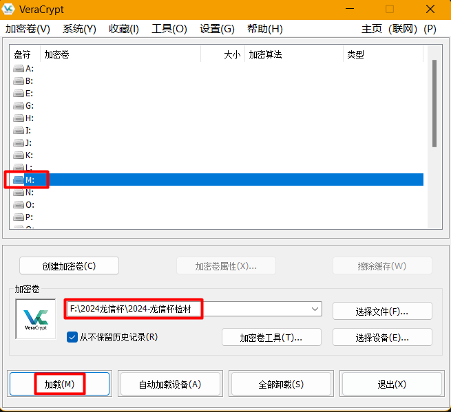Click 选择文件(F)... button
This screenshot has width=451, height=412.
click(x=382, y=311)
